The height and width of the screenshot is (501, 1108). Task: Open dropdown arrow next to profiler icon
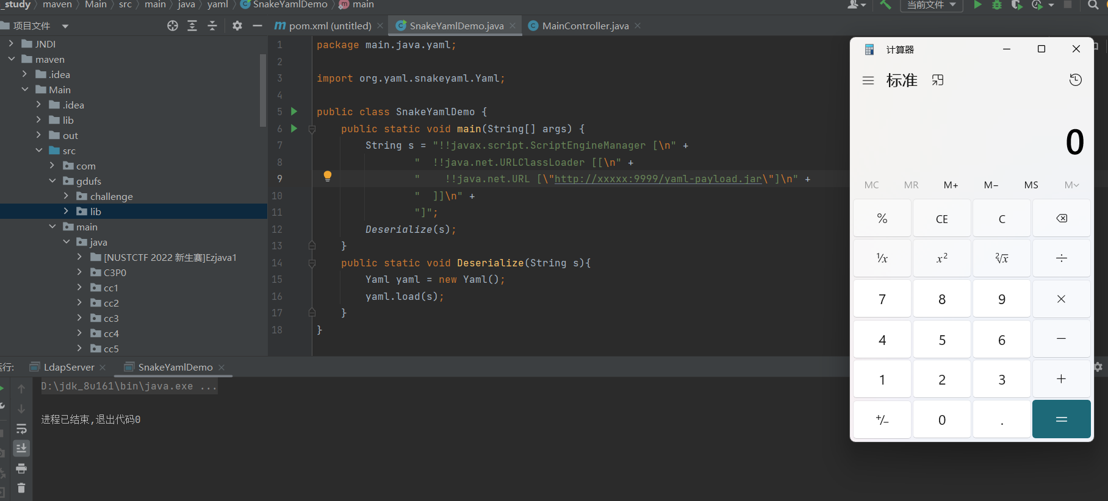pyautogui.click(x=1051, y=5)
